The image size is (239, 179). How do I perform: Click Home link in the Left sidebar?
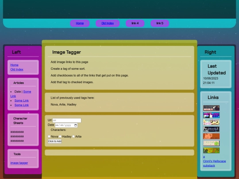tap(14, 65)
